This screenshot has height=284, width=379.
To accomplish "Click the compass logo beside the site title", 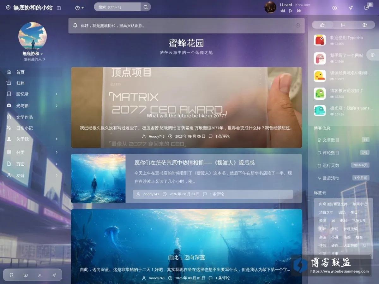I will point(8,8).
